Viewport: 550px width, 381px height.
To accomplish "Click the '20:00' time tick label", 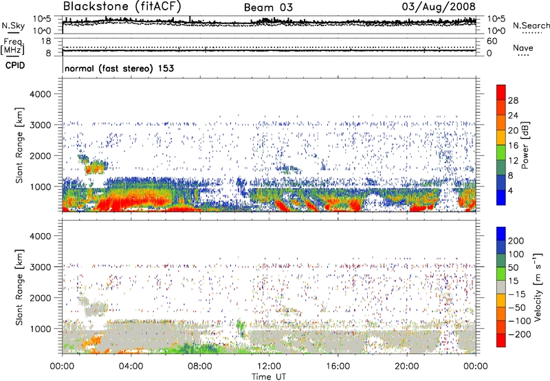I will tap(406, 367).
